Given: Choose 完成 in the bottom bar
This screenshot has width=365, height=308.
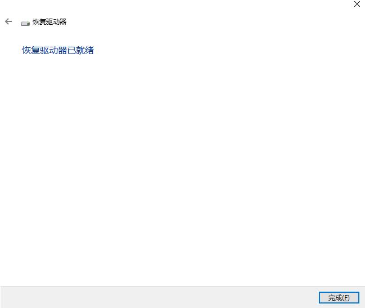Looking at the screenshot, I should point(339,297).
